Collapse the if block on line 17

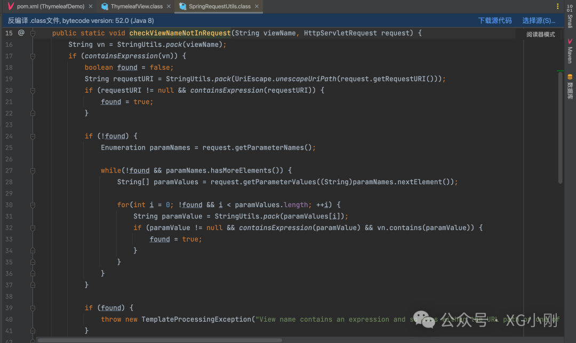click(x=33, y=56)
